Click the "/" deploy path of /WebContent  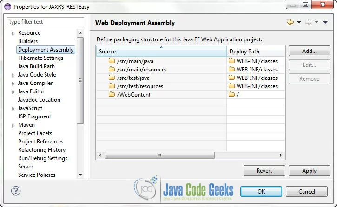point(238,95)
